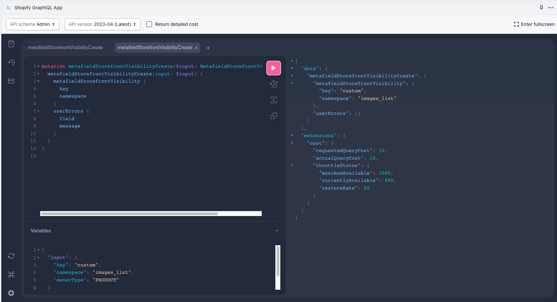This screenshot has height=302, width=557.
Task: Open the documentation explorer
Action: [11, 43]
